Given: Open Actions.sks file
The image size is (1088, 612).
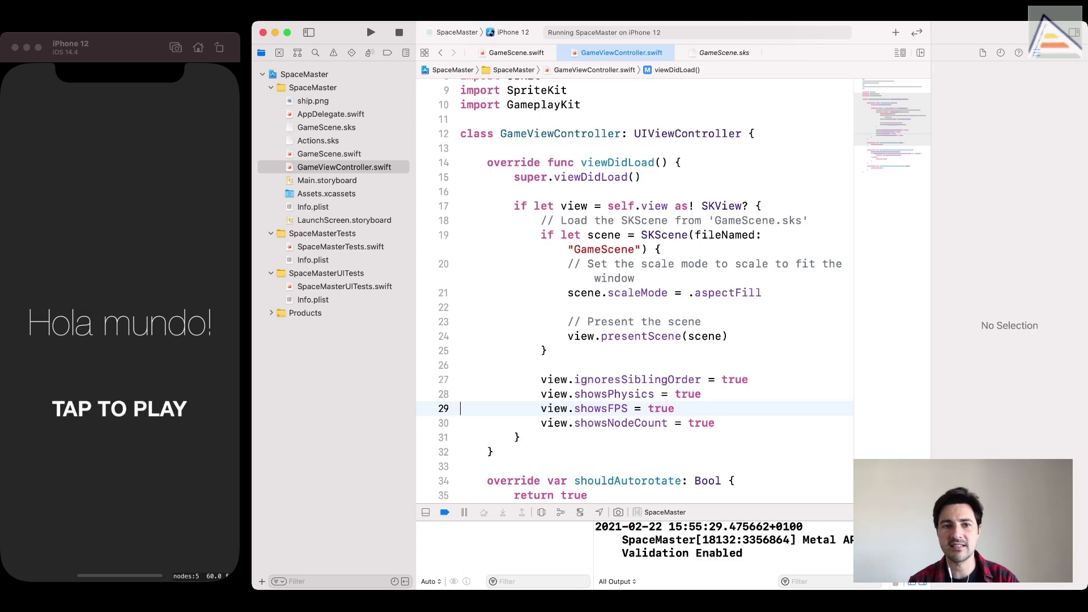Looking at the screenshot, I should (x=318, y=141).
